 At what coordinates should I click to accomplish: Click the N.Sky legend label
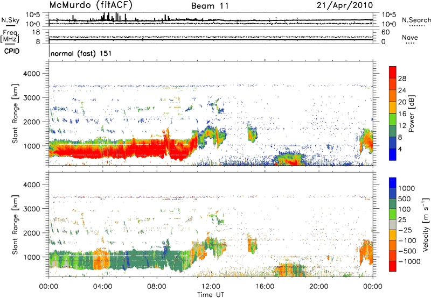point(10,20)
